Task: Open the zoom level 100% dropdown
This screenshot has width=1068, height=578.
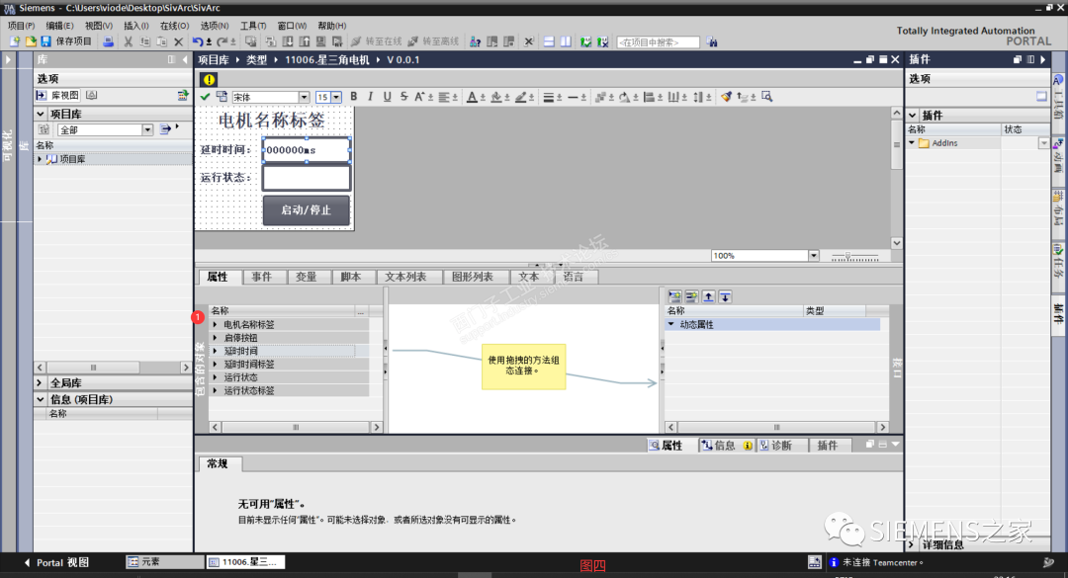Action: 816,255
